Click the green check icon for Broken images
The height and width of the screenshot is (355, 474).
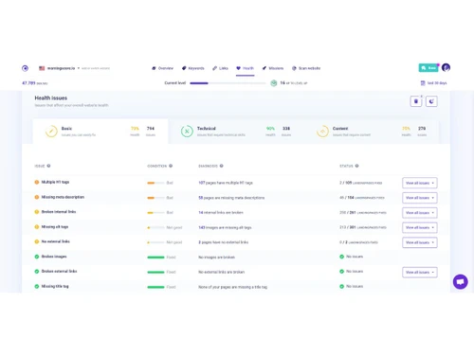(37, 257)
